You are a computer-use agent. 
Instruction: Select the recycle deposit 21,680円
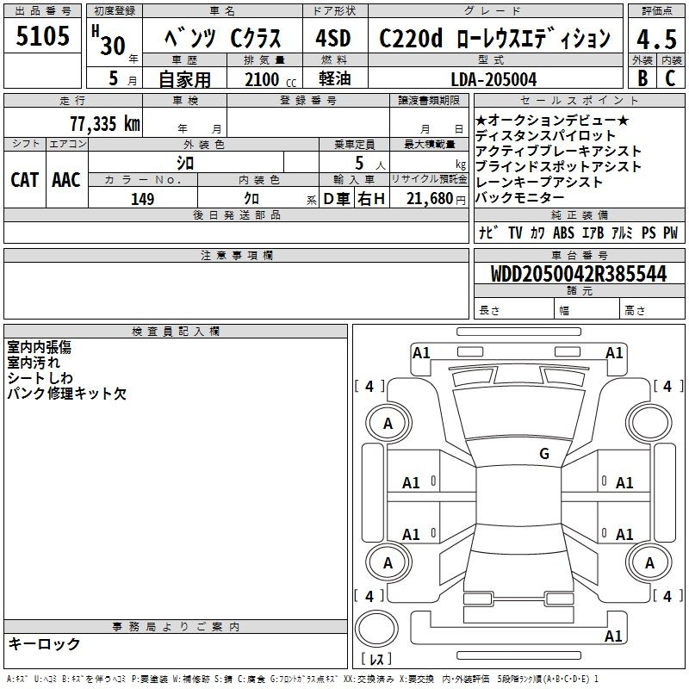[436, 199]
